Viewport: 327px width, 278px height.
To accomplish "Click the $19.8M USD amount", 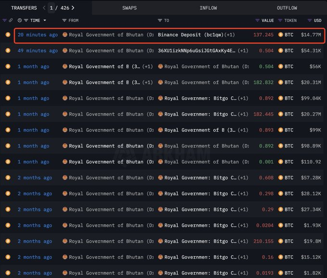I will [312, 241].
